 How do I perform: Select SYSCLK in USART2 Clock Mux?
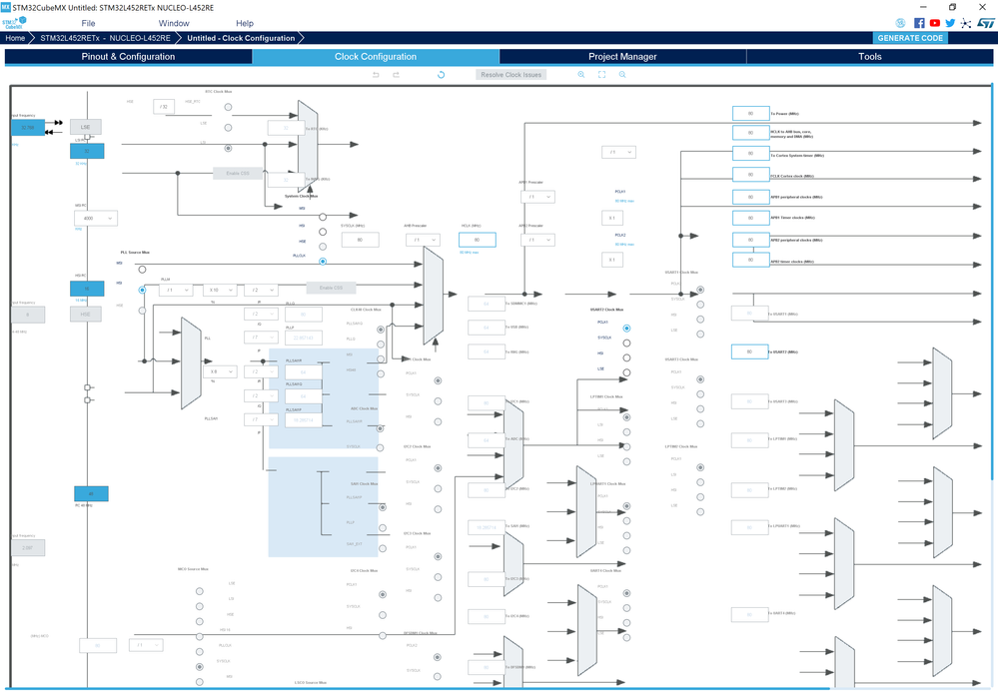click(626, 344)
